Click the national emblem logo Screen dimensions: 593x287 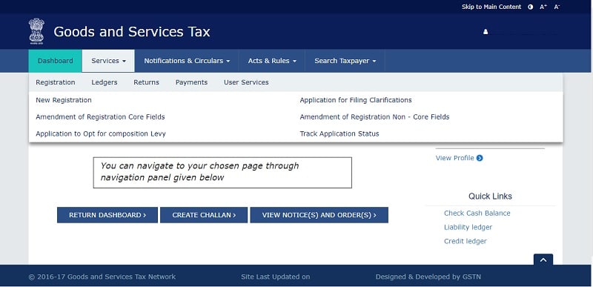[36, 31]
